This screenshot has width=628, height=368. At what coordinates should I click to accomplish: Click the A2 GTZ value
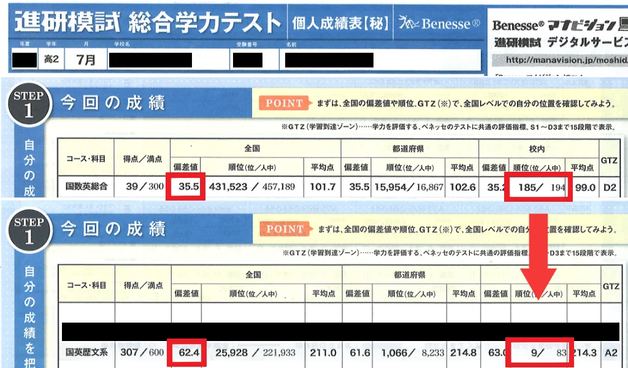[611, 353]
